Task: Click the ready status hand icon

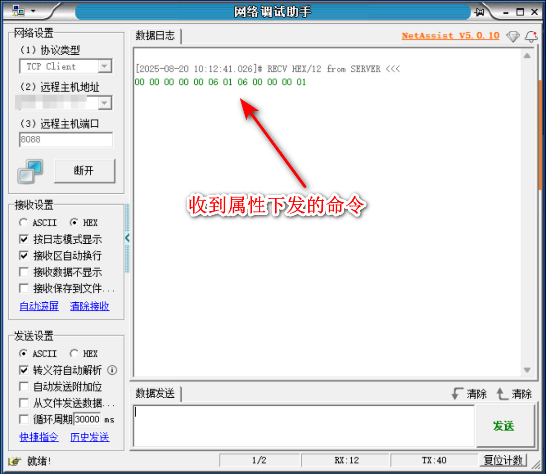Action: tap(15, 461)
